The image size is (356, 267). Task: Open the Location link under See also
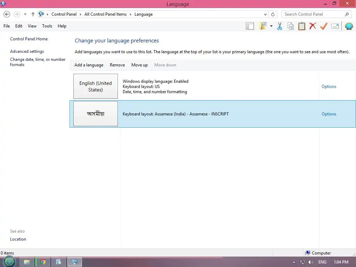pyautogui.click(x=18, y=239)
